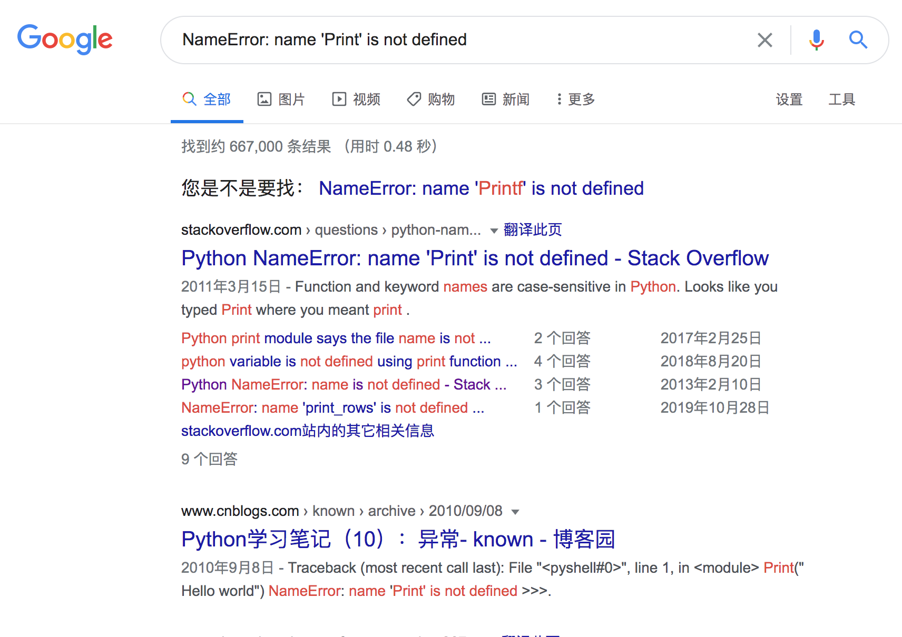Follow the 'Printf' spelling suggestion link
902x637 pixels.
pos(481,188)
